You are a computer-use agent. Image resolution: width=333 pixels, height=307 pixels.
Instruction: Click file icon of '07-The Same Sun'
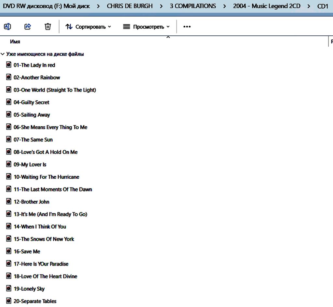pyautogui.click(x=8, y=139)
